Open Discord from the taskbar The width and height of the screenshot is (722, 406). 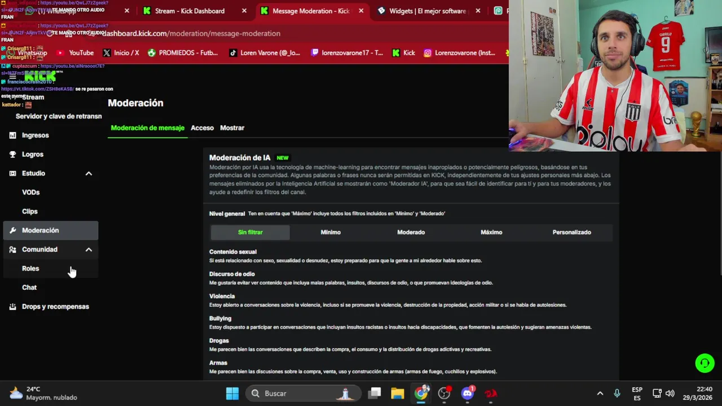pyautogui.click(x=468, y=394)
